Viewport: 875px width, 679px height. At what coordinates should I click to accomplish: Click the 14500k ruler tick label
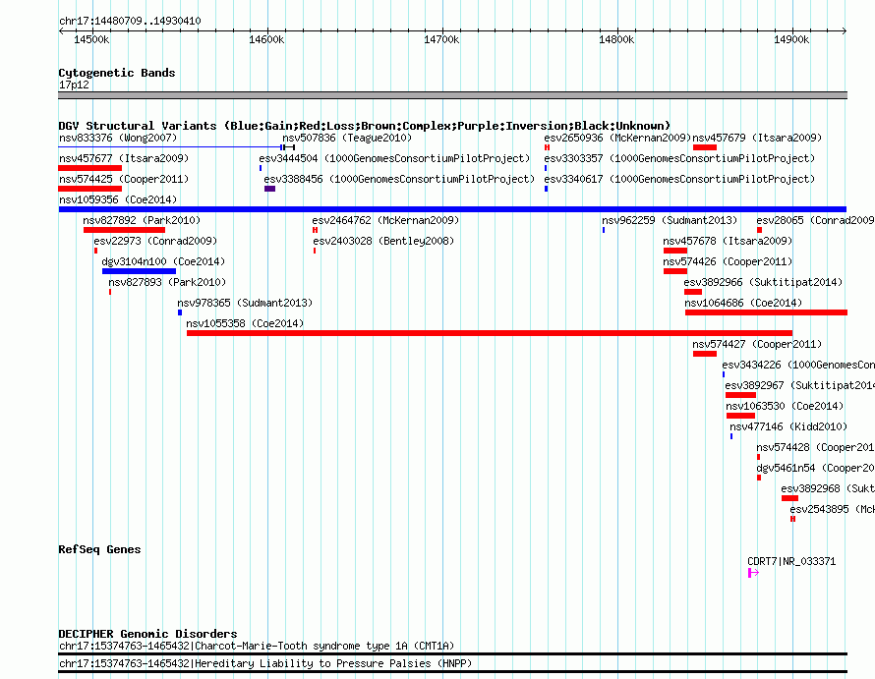[x=91, y=39]
